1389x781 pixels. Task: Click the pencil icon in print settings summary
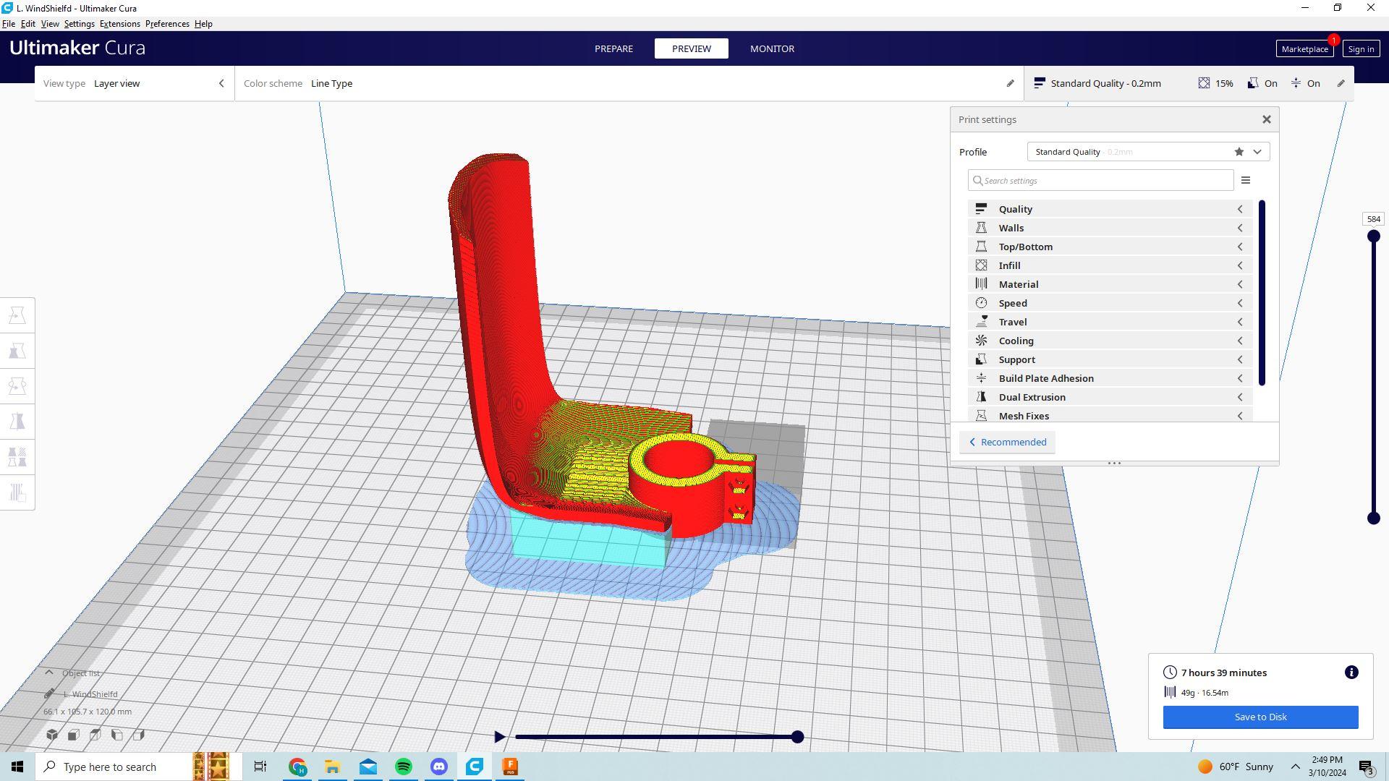pos(1341,83)
